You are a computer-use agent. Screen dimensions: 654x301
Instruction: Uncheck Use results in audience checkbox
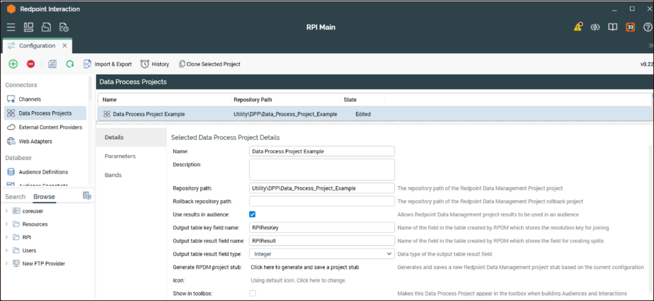coord(252,214)
